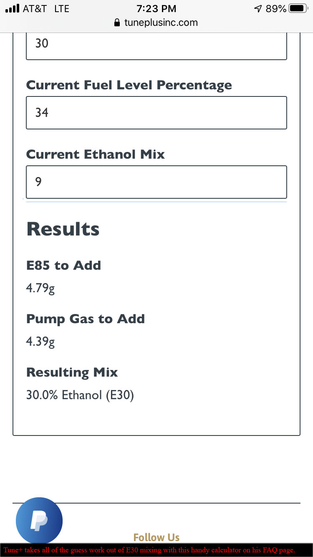Tap the 4.79g E85 result value
This screenshot has width=313, height=557.
point(40,289)
